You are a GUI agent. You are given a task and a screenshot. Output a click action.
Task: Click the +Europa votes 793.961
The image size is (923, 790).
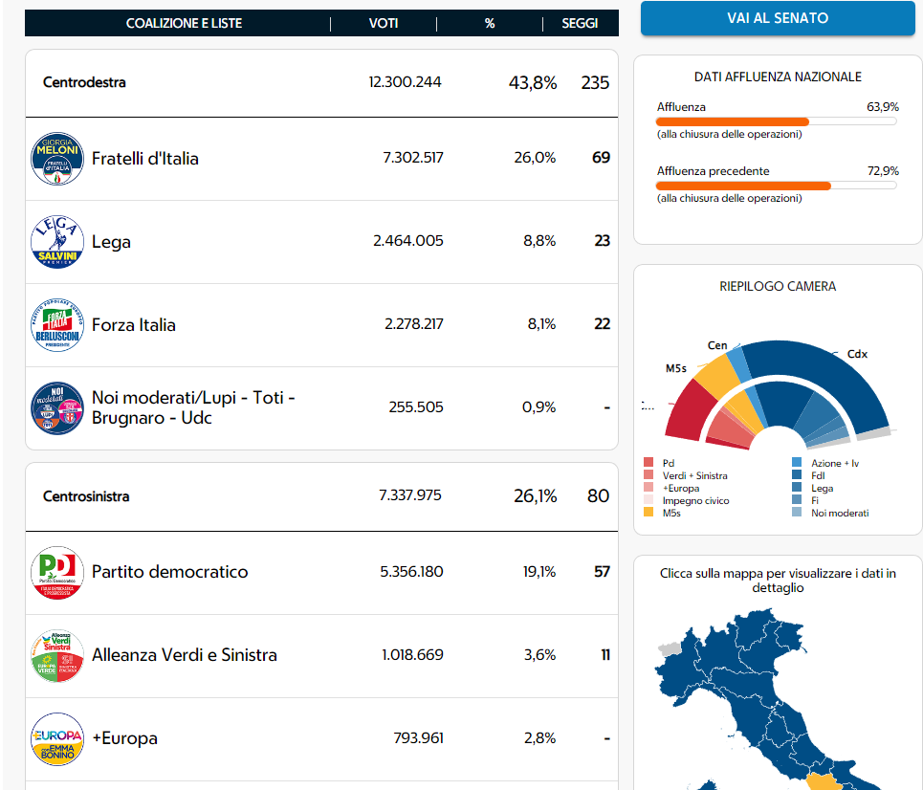[x=418, y=737]
